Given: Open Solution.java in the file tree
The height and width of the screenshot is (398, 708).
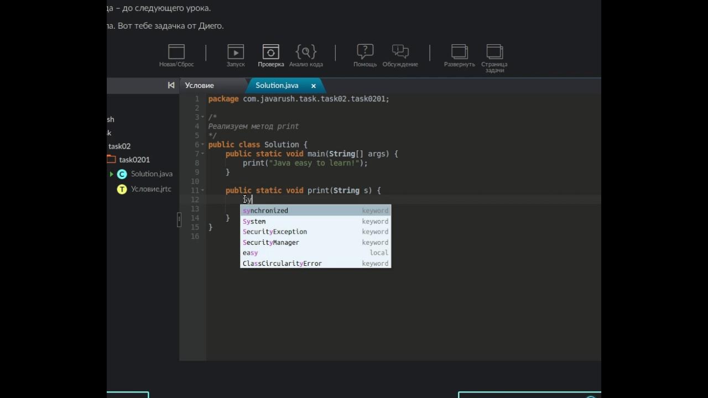Looking at the screenshot, I should [x=152, y=174].
